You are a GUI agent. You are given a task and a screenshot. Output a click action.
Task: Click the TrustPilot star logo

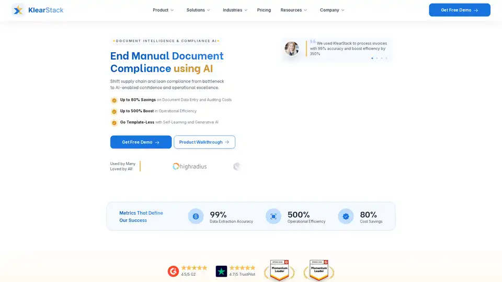point(221,271)
